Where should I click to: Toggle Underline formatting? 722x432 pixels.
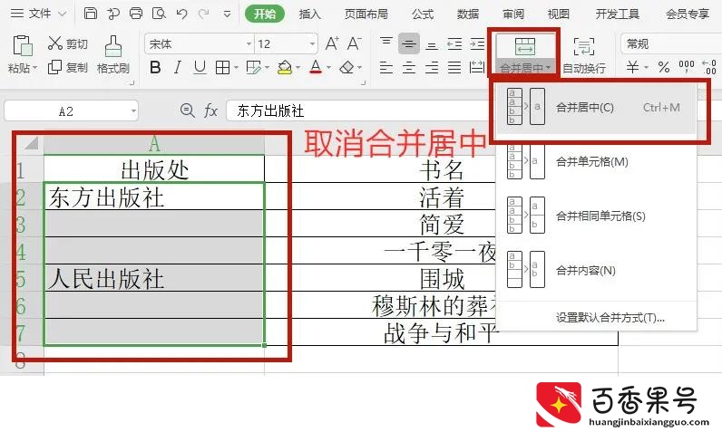[200, 68]
